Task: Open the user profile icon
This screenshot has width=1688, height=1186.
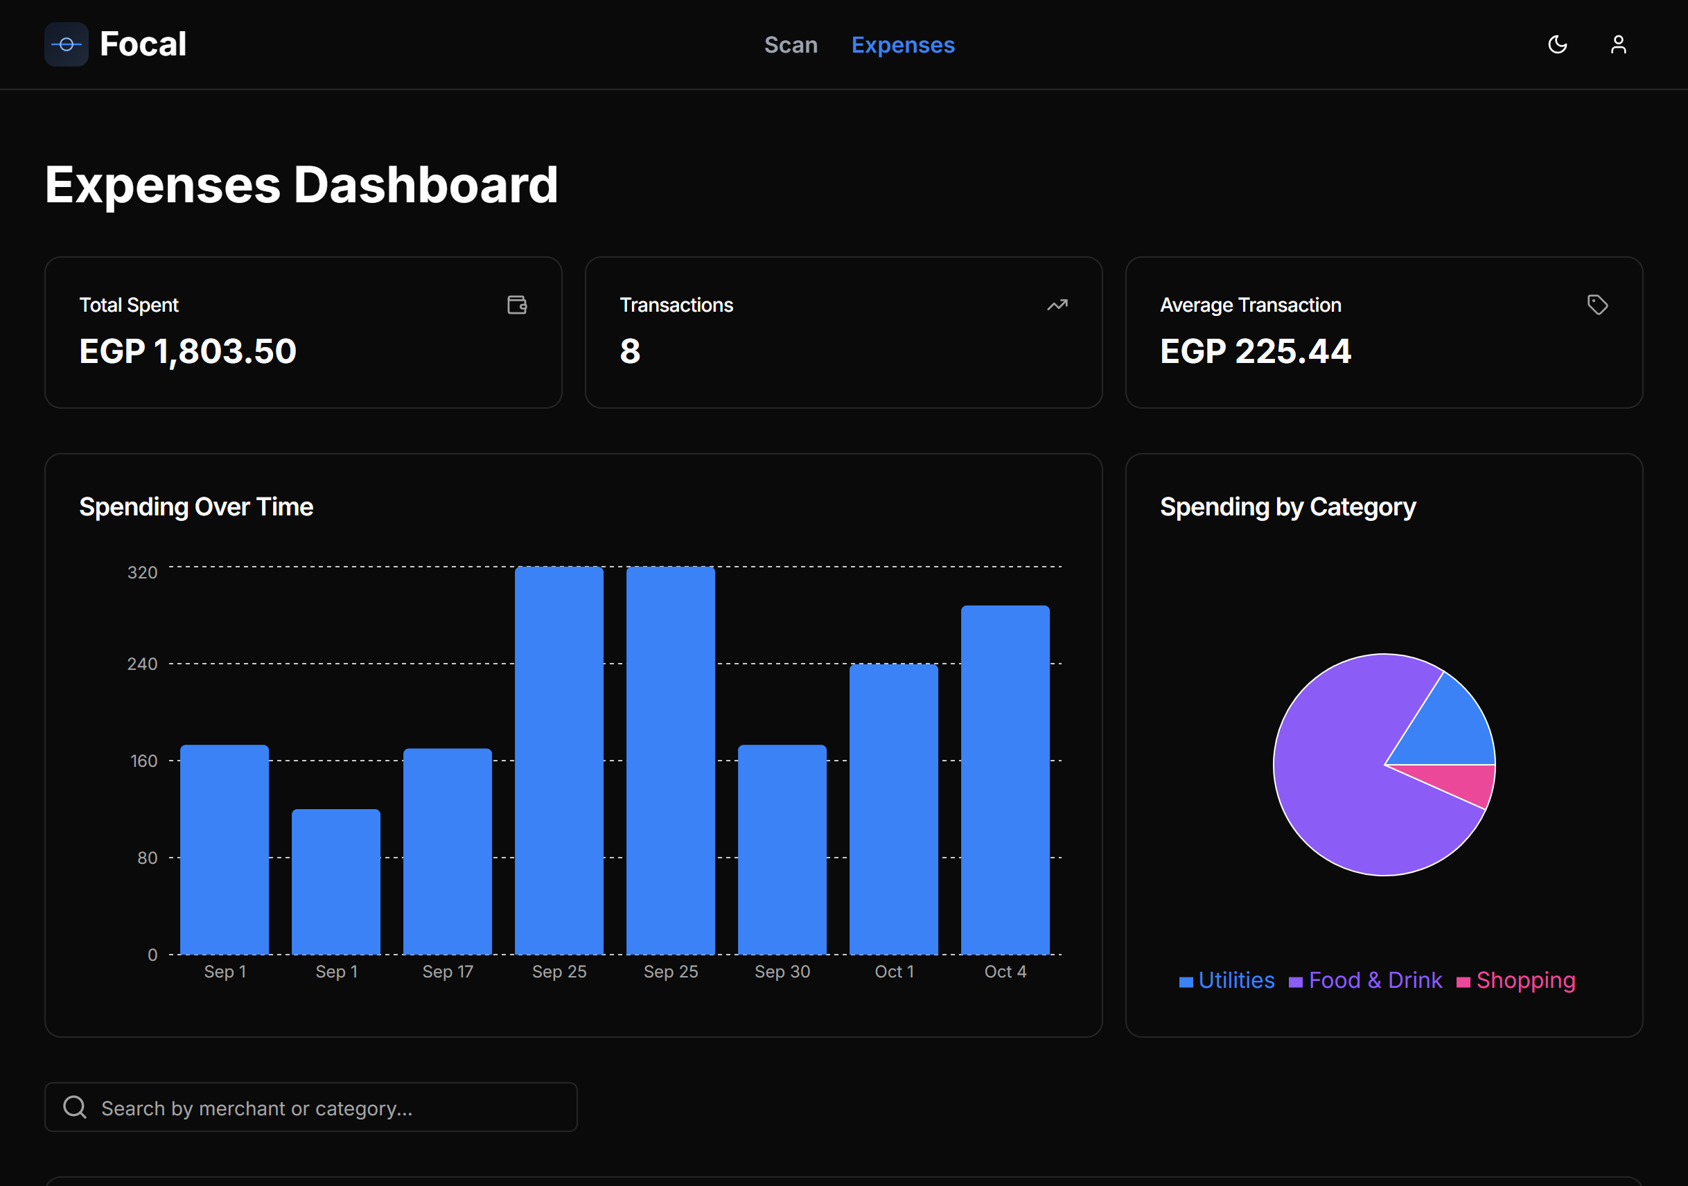Action: click(1618, 45)
